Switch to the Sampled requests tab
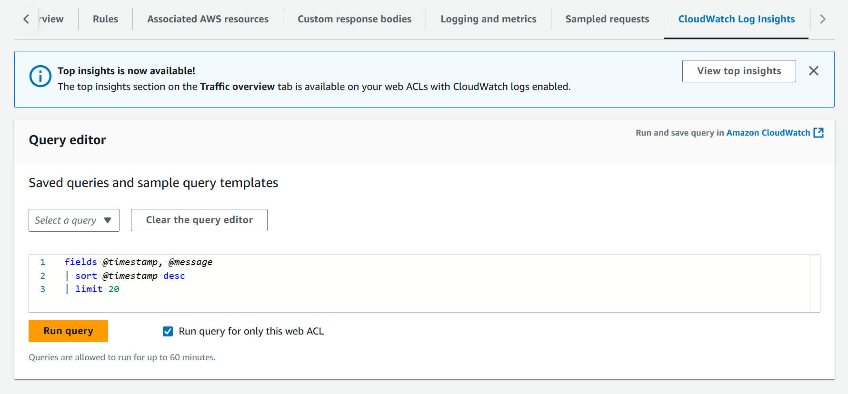 607,19
